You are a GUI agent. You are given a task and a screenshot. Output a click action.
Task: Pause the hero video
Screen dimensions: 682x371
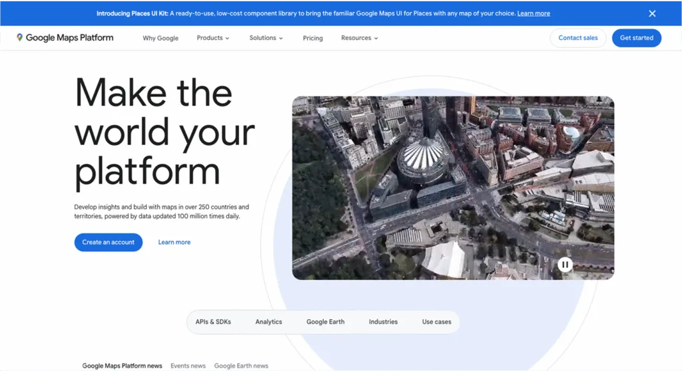tap(565, 265)
